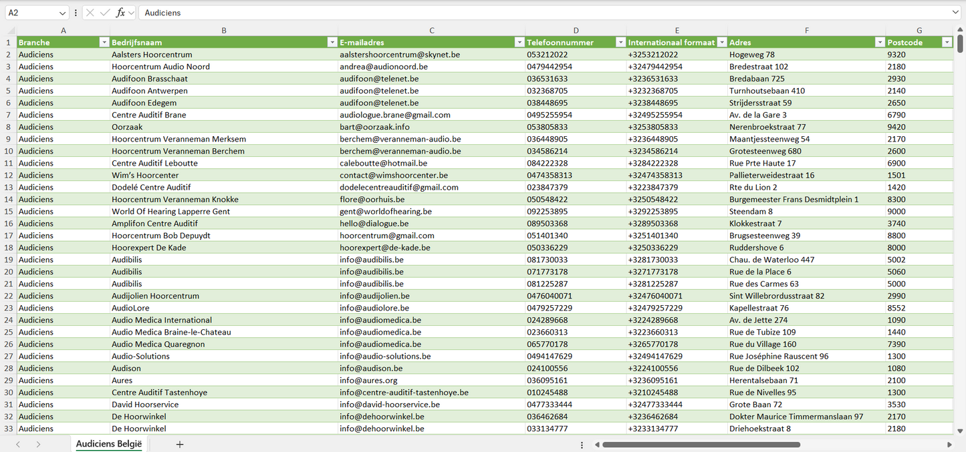Click the add new sheet plus icon
The image size is (966, 452).
(179, 444)
